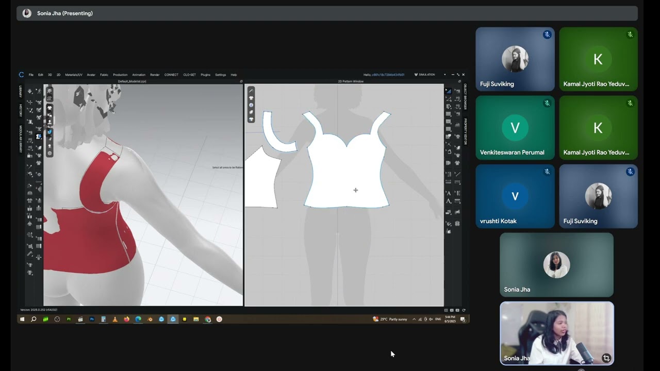Screen dimensions: 660x371
Task: Undock the 3D window via its pop-out icon
Action: point(241,81)
